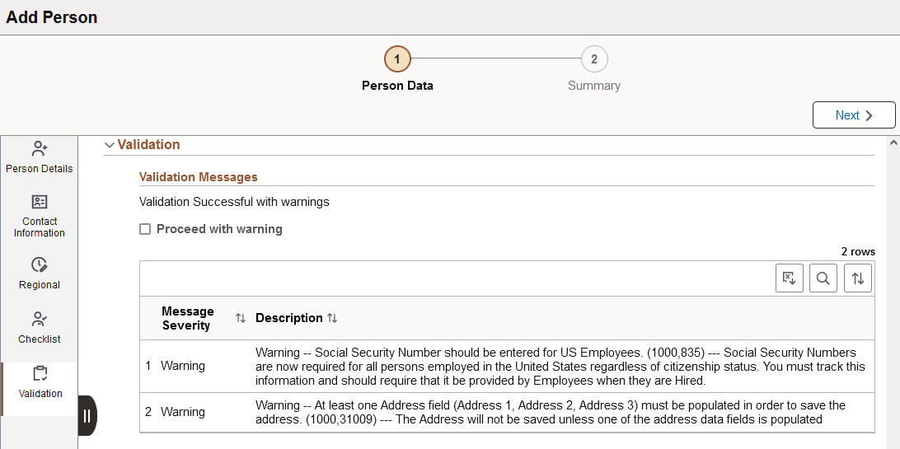Download validation messages table to spreadsheet
Viewport: 900px width, 449px height.
(790, 278)
